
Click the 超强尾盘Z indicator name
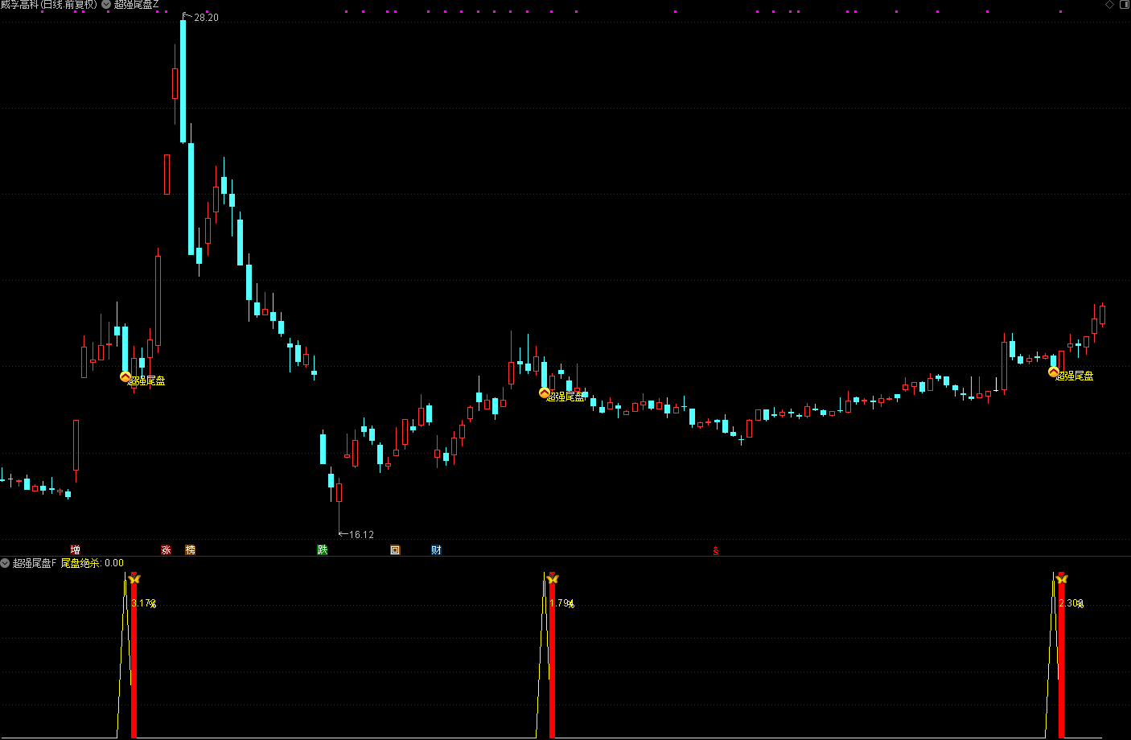pyautogui.click(x=136, y=5)
